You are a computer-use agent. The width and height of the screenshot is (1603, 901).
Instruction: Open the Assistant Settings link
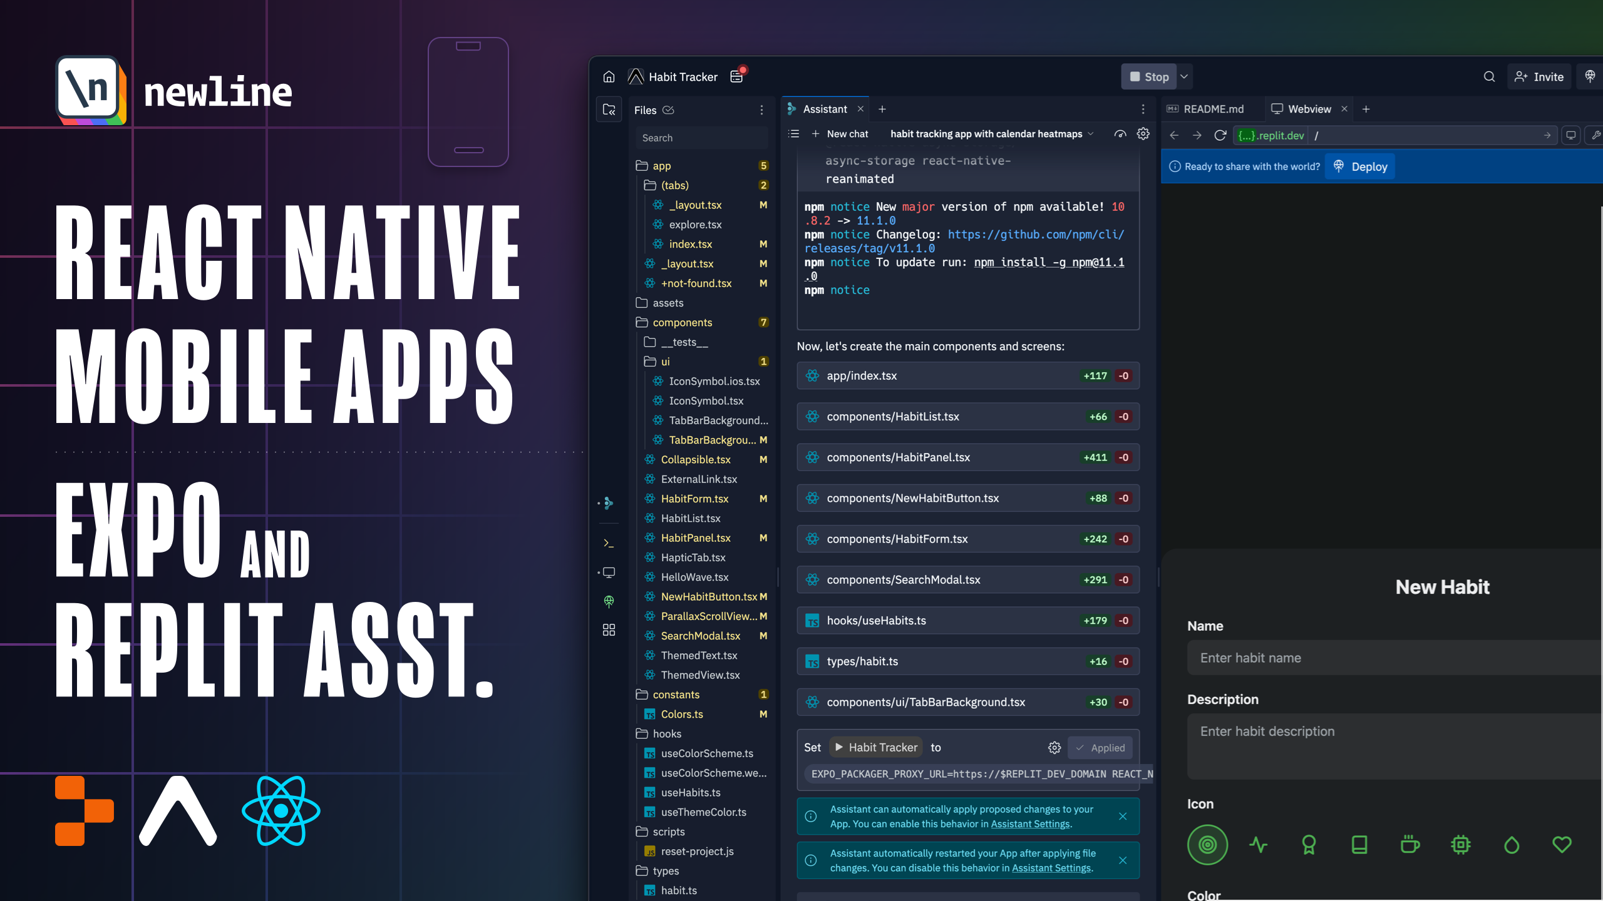[1030, 824]
